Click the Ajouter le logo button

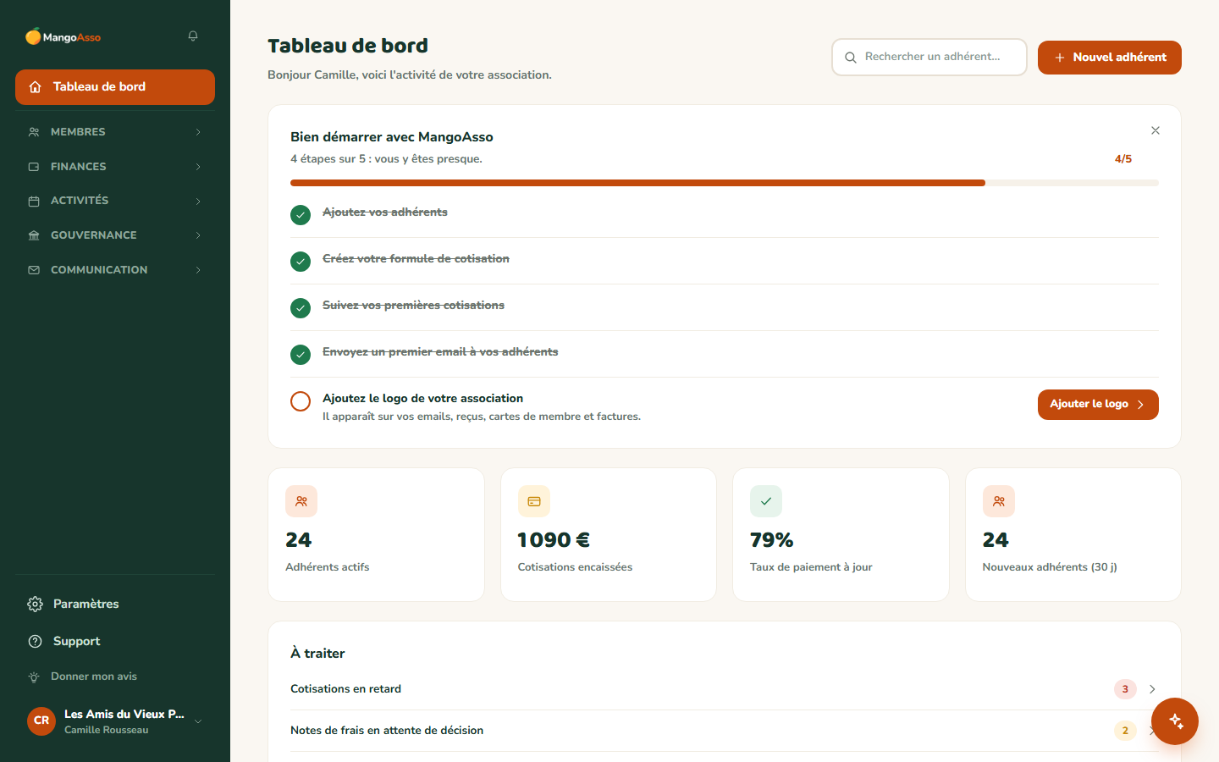1098,405
